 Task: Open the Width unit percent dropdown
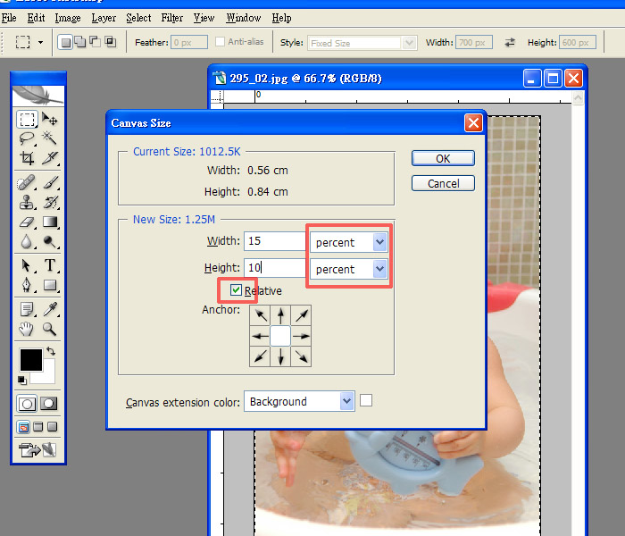tap(380, 242)
